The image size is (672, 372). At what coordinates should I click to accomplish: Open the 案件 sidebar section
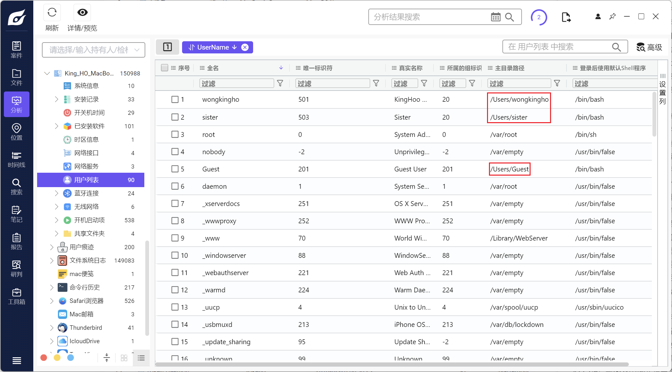click(17, 50)
